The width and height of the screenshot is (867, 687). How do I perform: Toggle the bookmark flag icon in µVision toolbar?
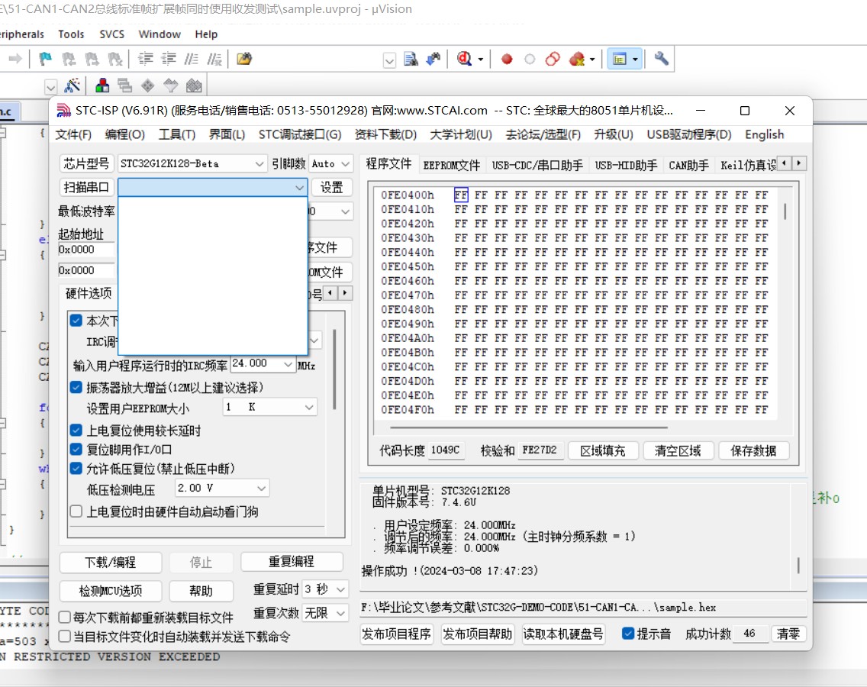pos(45,59)
